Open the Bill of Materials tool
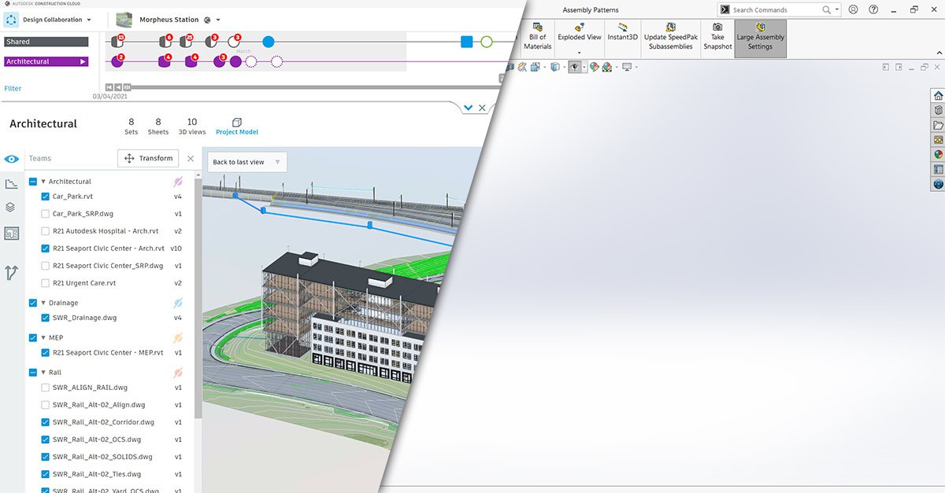This screenshot has width=945, height=493. tap(537, 38)
